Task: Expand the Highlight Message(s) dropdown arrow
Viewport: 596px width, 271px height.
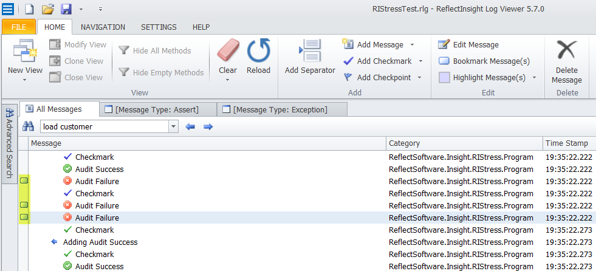Action: point(534,78)
